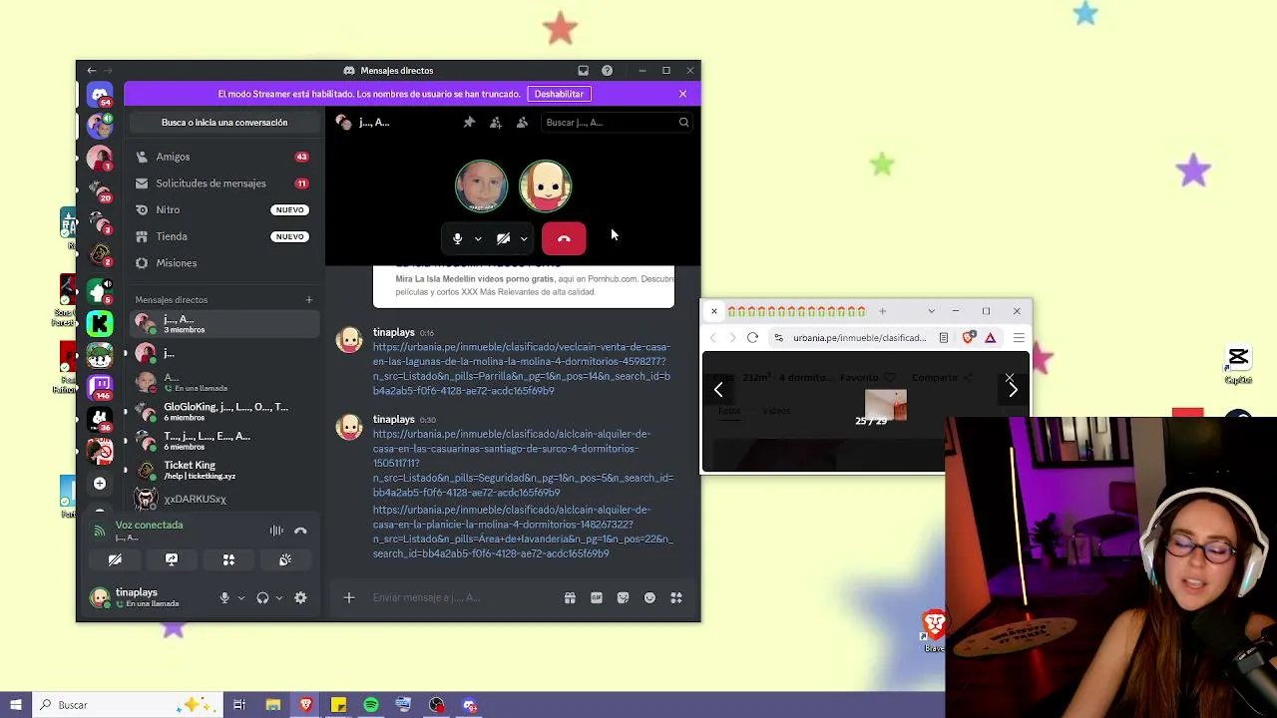Open the gift icon in the message bar
The width and height of the screenshot is (1277, 718).
coord(570,598)
